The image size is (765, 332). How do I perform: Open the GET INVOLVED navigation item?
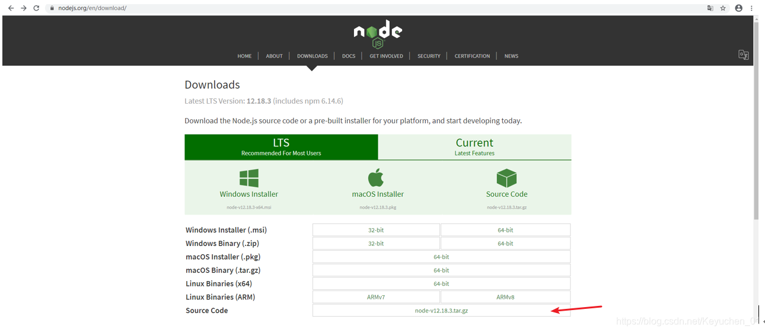[386, 56]
